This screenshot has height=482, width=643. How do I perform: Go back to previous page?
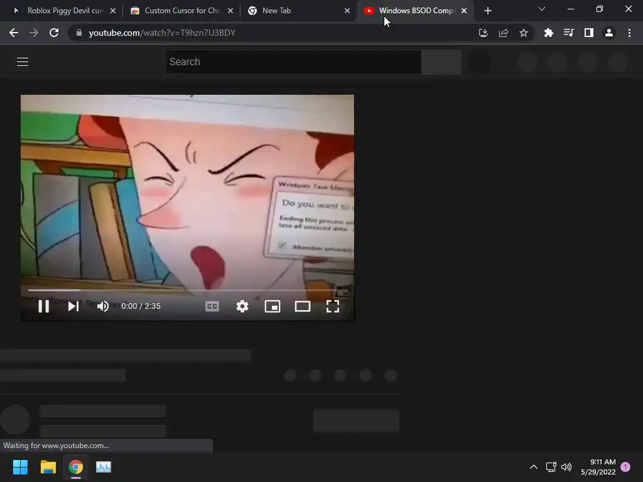coord(14,33)
